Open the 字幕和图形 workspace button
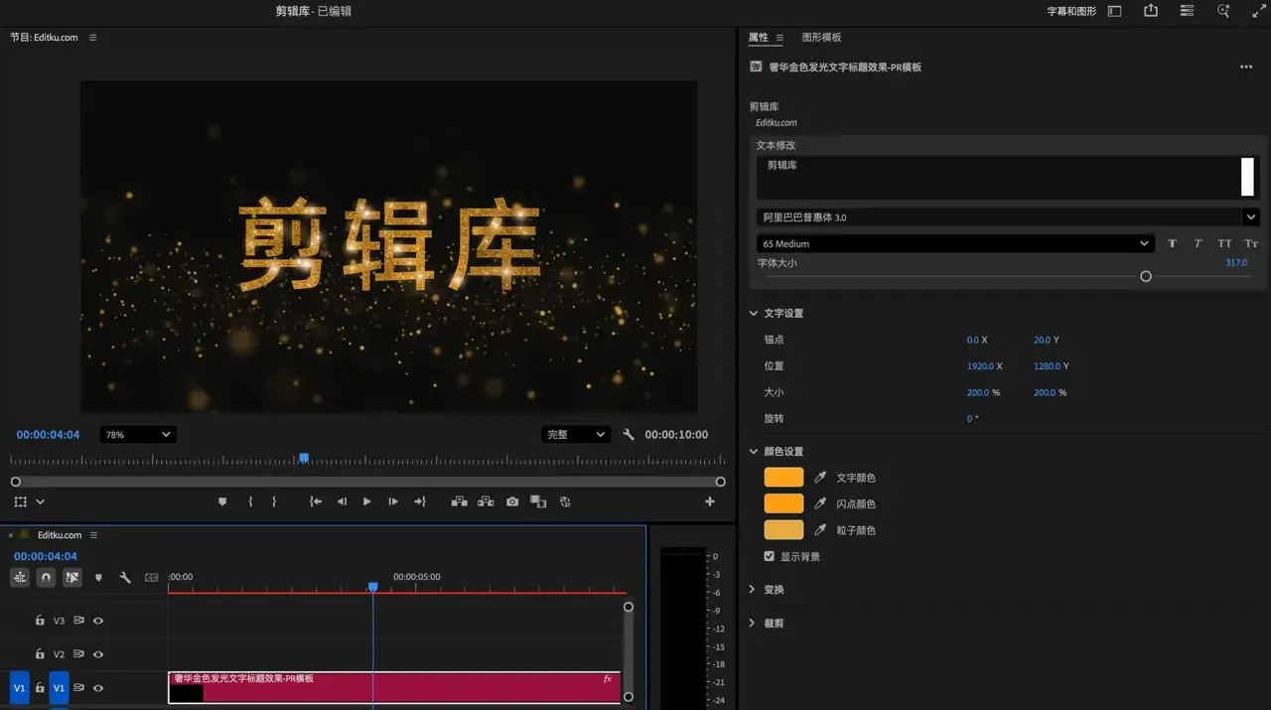Image resolution: width=1271 pixels, height=710 pixels. [x=1071, y=11]
